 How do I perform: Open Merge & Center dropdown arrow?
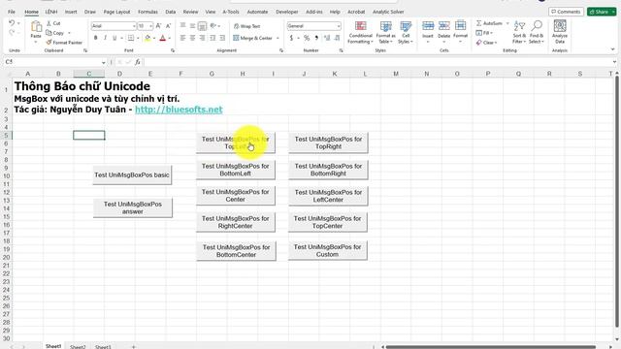(278, 38)
